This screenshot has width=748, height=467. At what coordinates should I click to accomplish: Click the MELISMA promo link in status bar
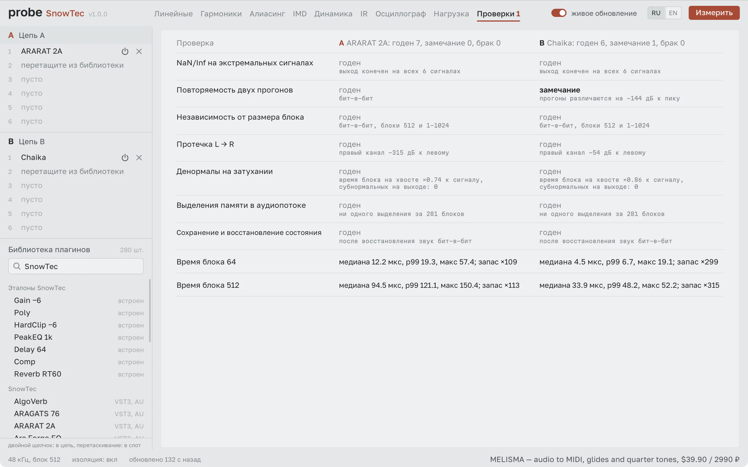[614, 459]
